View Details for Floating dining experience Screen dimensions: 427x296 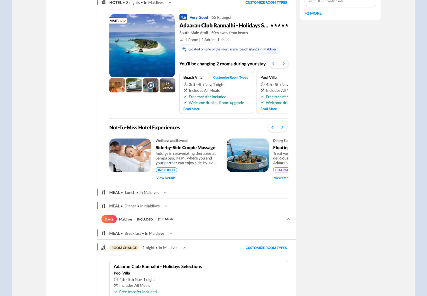281,178
